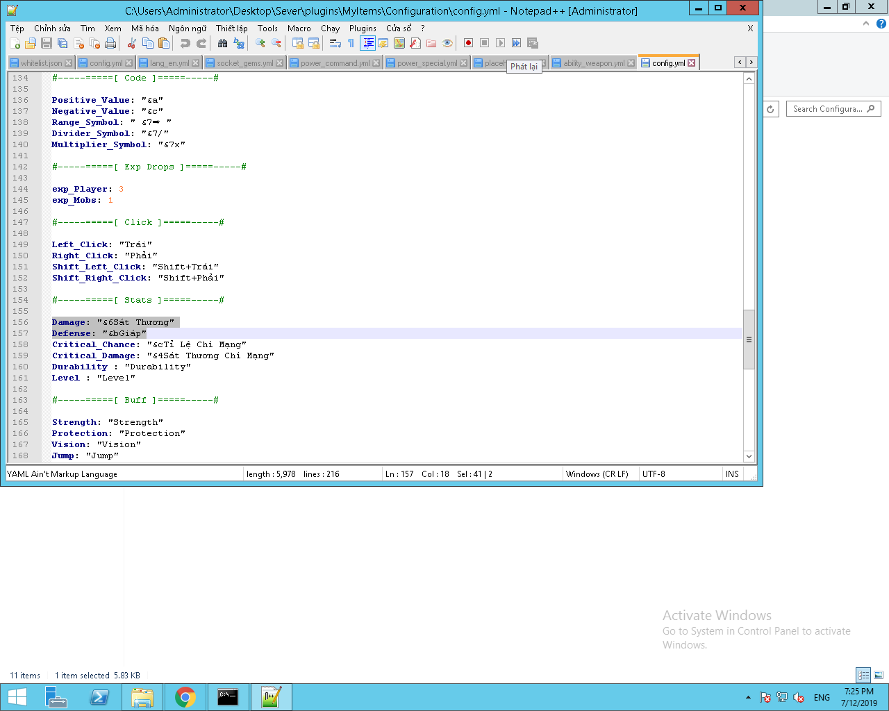Open the Ngôn ngữ language menu
The width and height of the screenshot is (889, 711).
[188, 28]
